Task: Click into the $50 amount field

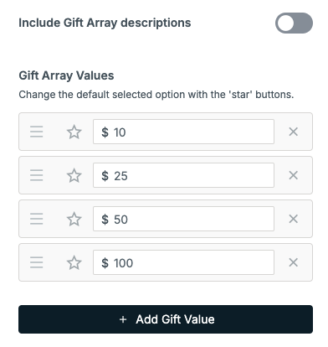Action: pos(183,219)
